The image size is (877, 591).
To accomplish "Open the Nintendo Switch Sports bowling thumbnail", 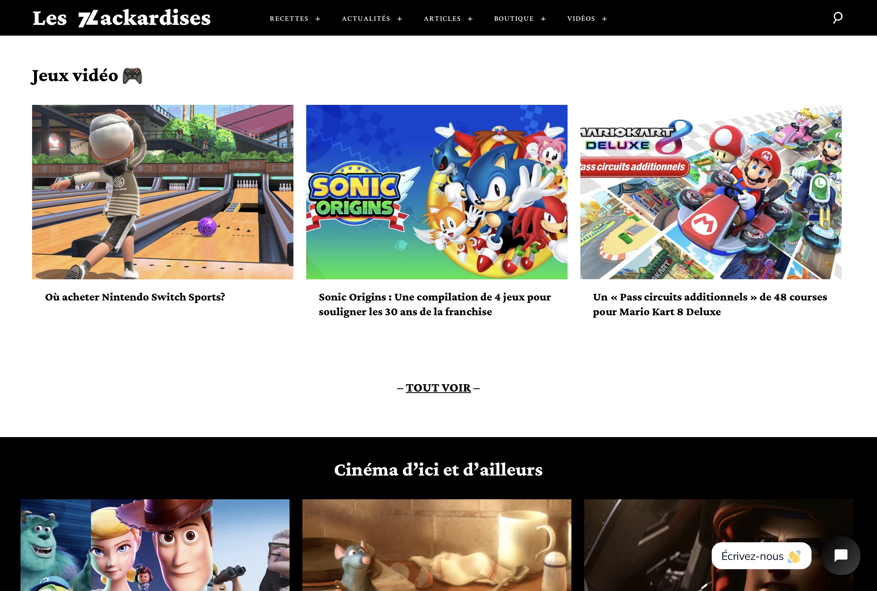I will 162,192.
